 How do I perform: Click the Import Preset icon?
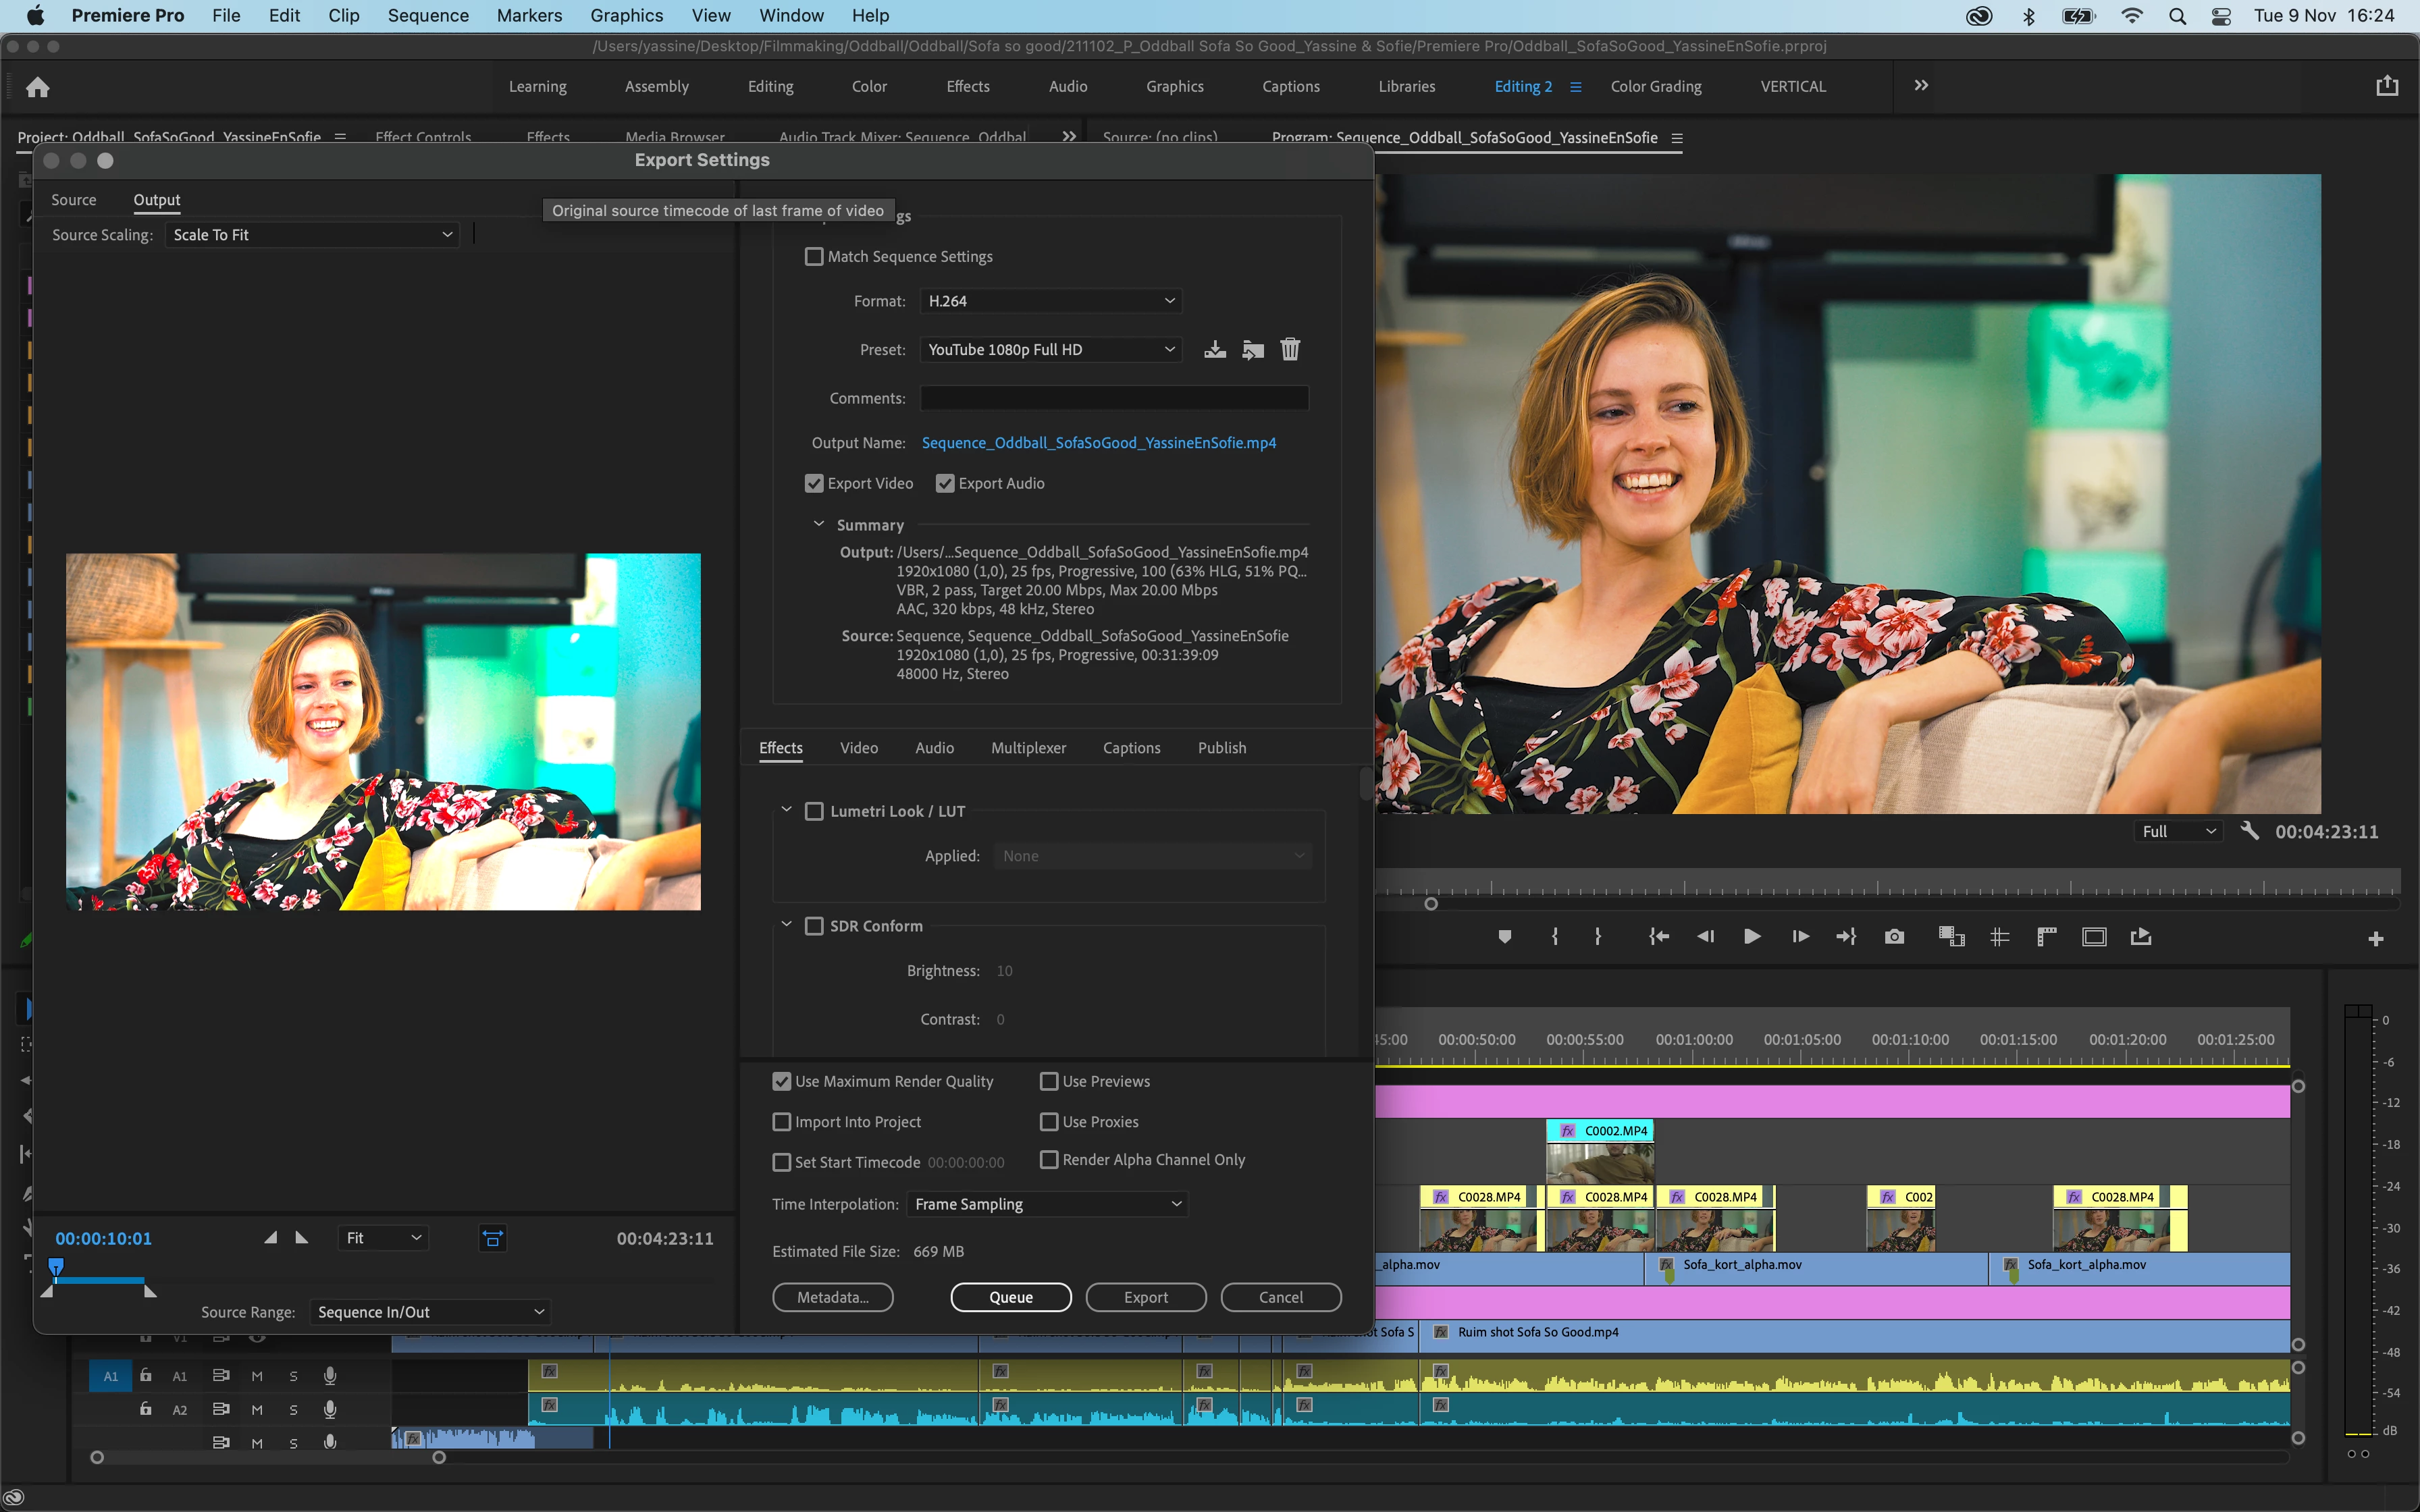click(1253, 349)
